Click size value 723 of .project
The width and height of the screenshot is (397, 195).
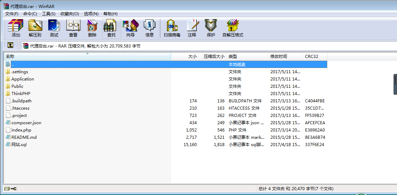(193, 116)
